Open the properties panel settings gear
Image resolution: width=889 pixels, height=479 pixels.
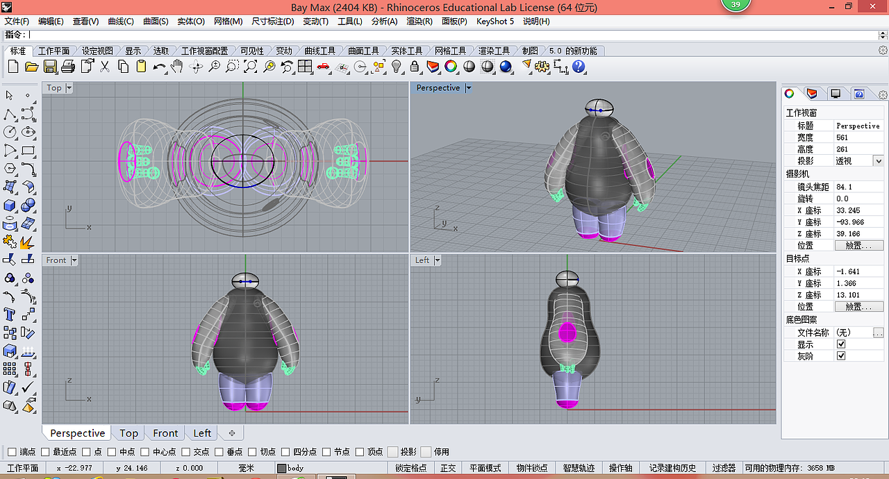pyautogui.click(x=883, y=94)
